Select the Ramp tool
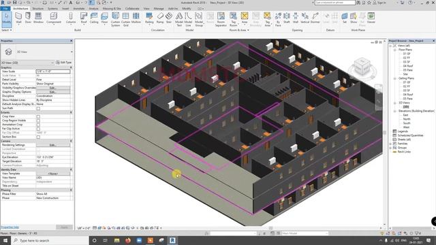 point(160,18)
